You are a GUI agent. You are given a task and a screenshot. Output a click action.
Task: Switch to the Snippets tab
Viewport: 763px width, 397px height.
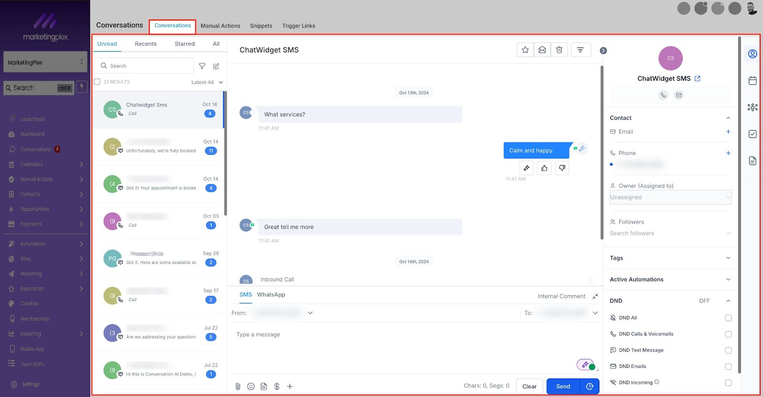click(x=261, y=26)
